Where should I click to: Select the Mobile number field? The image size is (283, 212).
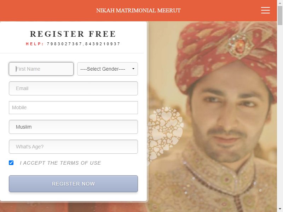click(x=73, y=108)
